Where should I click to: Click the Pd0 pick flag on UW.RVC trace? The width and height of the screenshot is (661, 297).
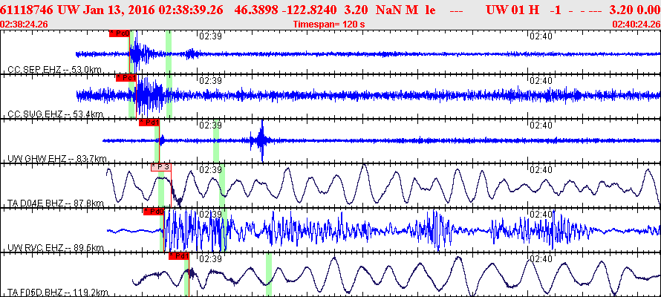154,212
